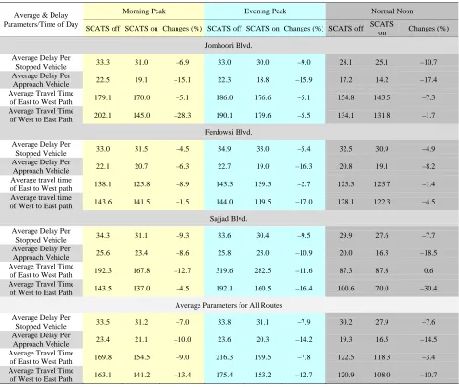Select the "143.6" morning value
The height and width of the screenshot is (387, 459).
pyautogui.click(x=103, y=202)
